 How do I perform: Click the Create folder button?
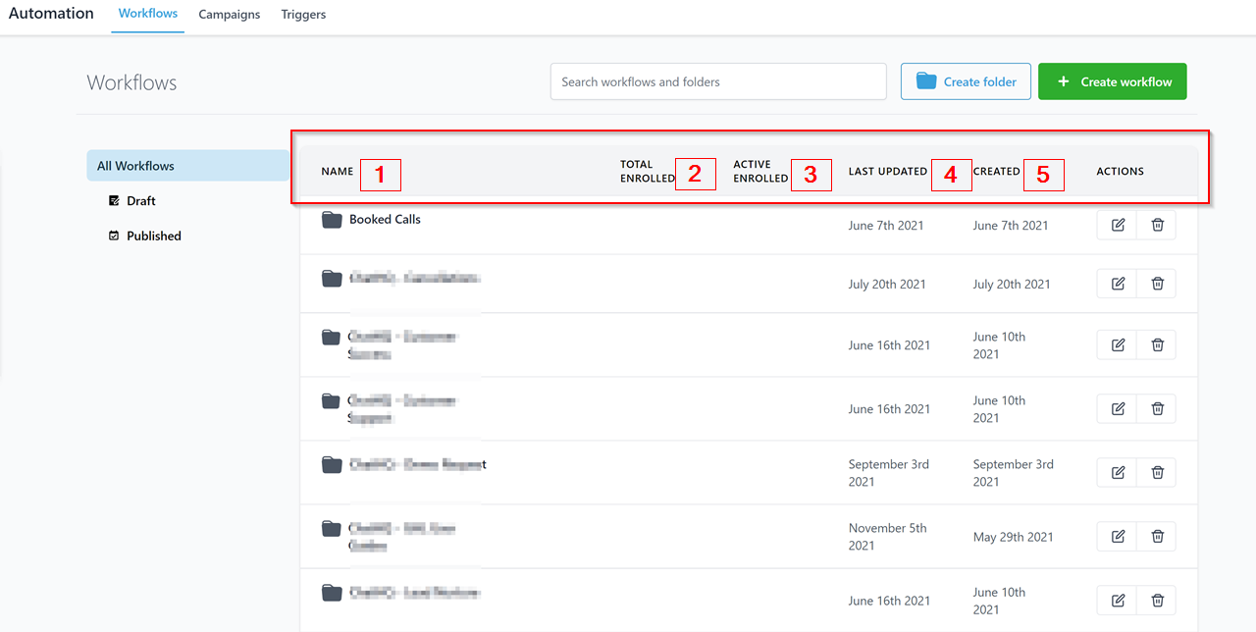(x=966, y=81)
